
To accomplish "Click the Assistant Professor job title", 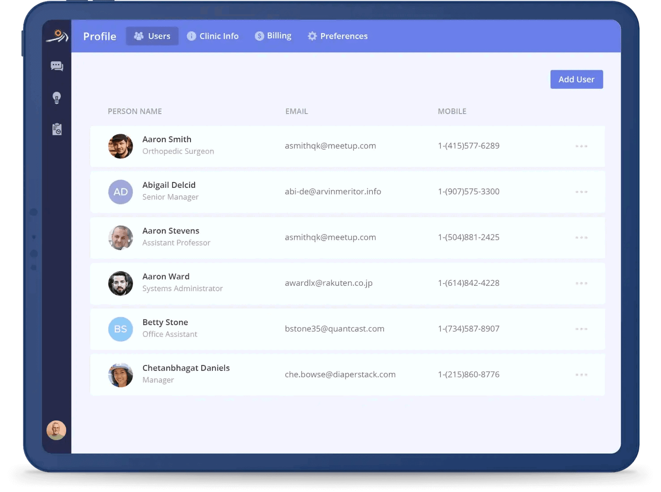I will (176, 243).
